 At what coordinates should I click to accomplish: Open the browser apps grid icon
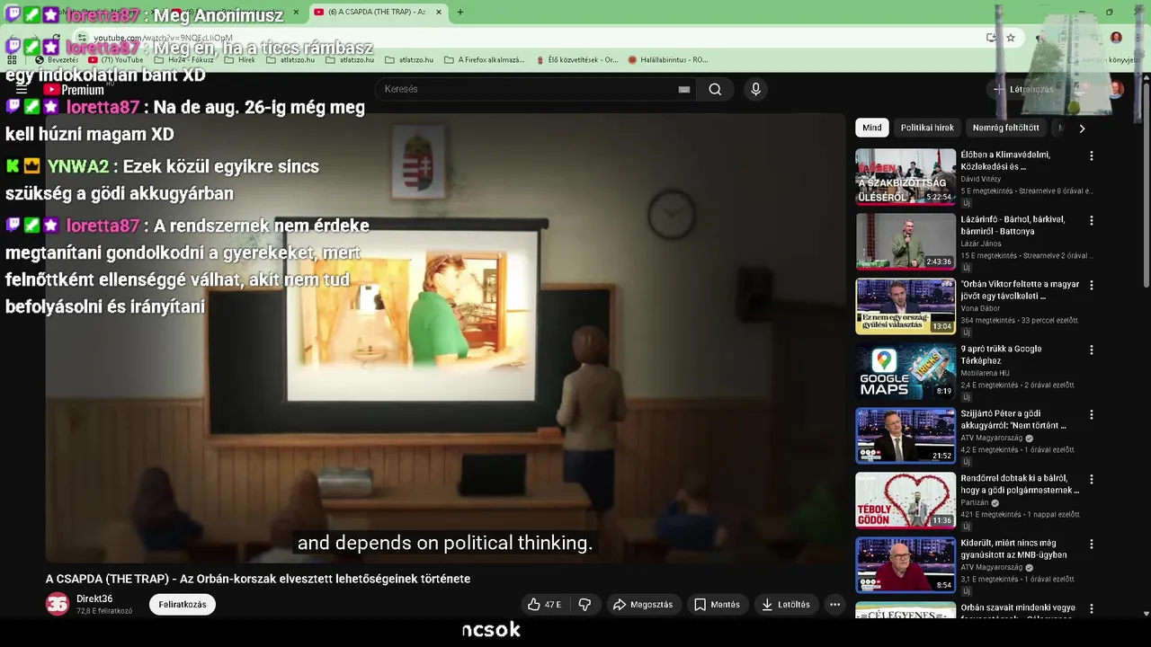pyautogui.click(x=12, y=60)
